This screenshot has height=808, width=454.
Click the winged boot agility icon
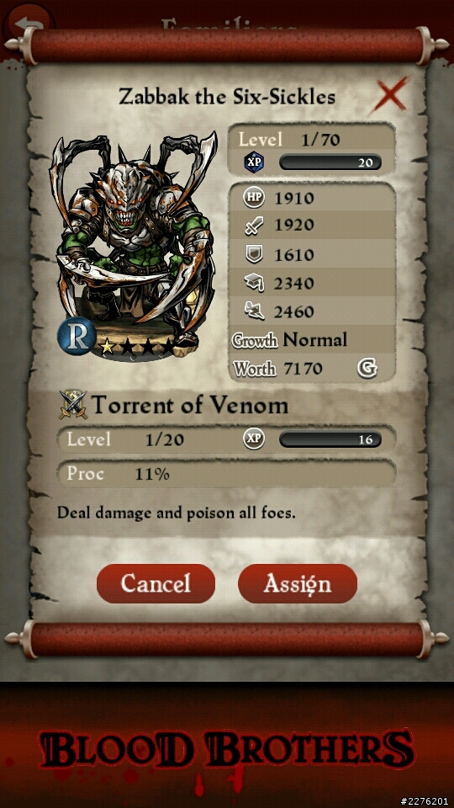(253, 311)
